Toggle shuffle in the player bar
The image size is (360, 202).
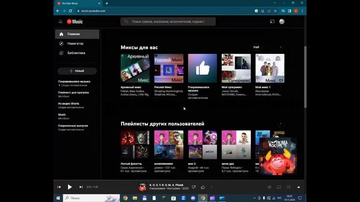pos(289,187)
